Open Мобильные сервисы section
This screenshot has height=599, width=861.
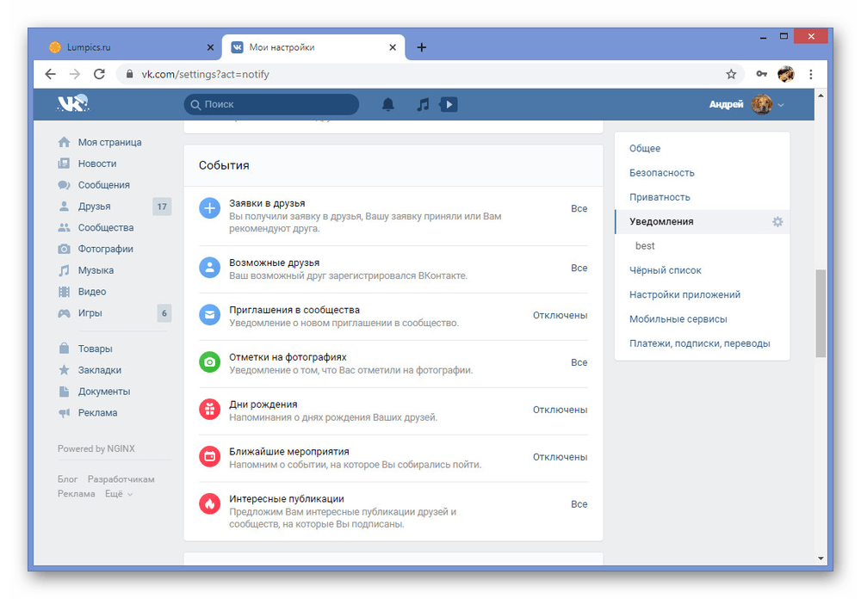click(x=678, y=319)
